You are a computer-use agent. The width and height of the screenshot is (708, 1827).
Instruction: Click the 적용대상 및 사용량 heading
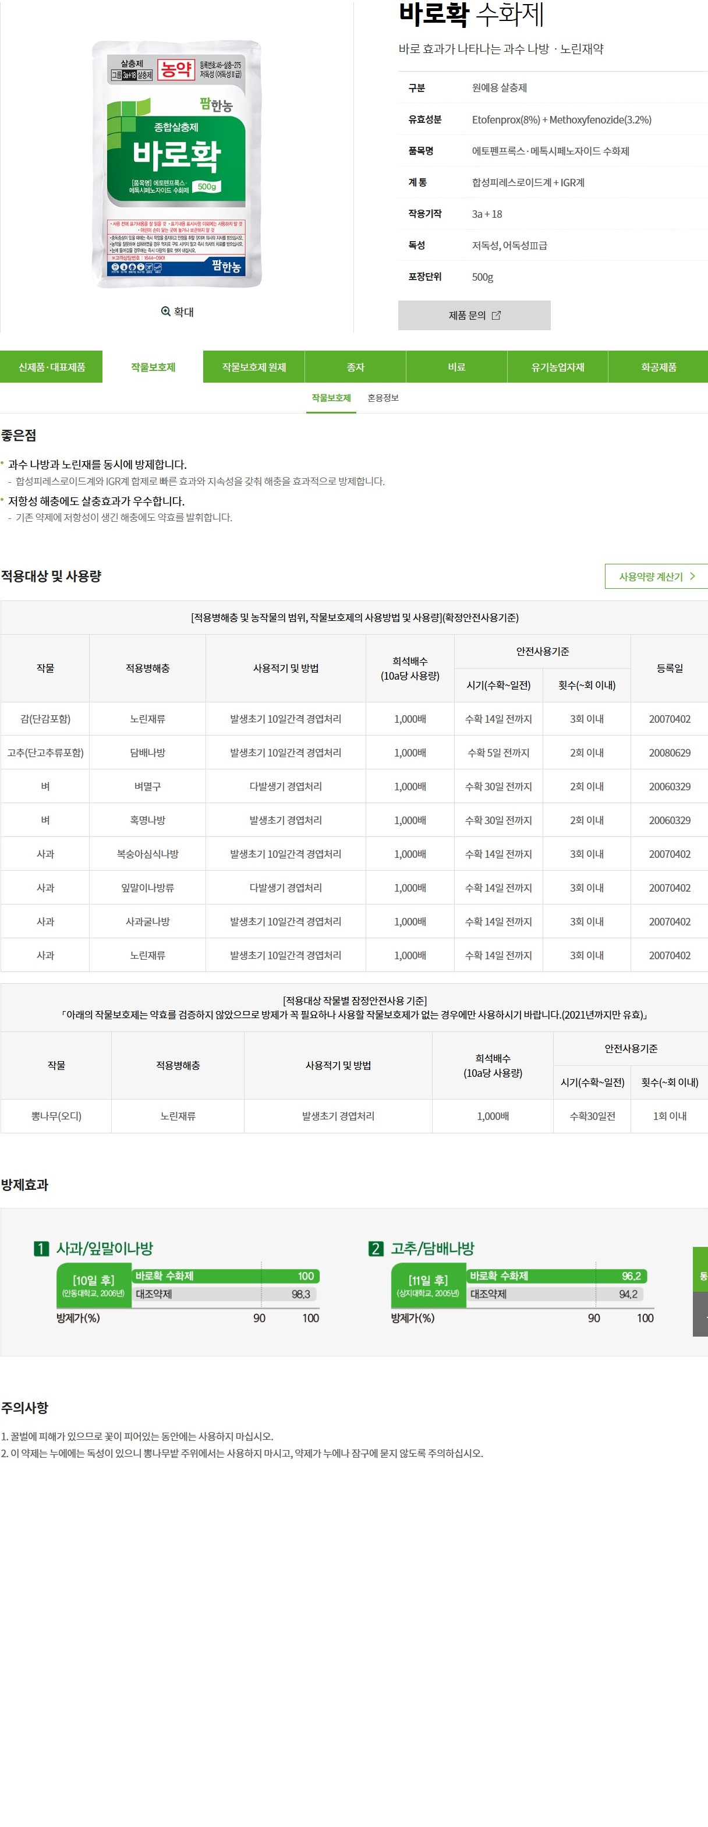51,576
